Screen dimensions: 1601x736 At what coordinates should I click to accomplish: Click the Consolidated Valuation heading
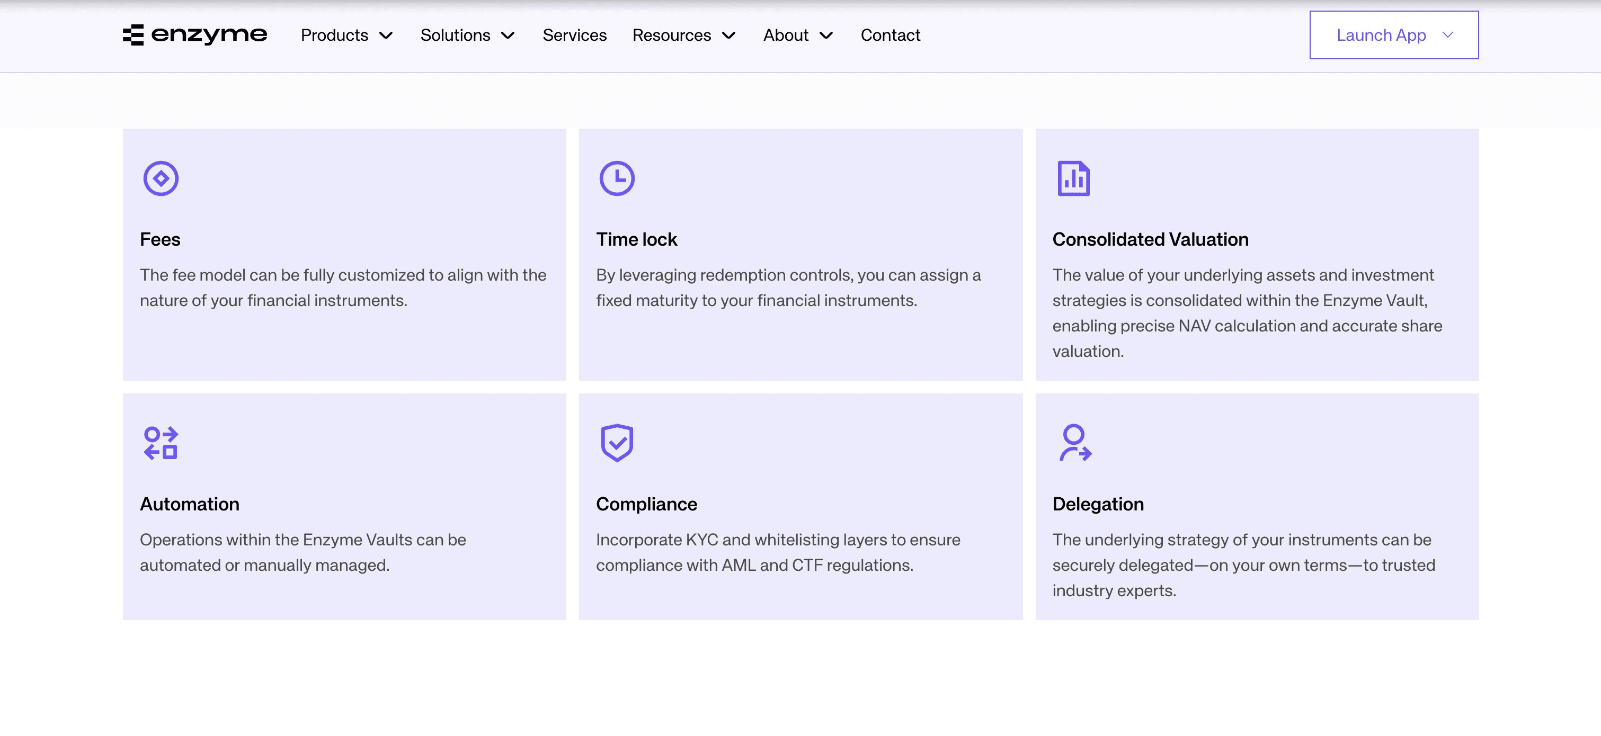[x=1150, y=239]
